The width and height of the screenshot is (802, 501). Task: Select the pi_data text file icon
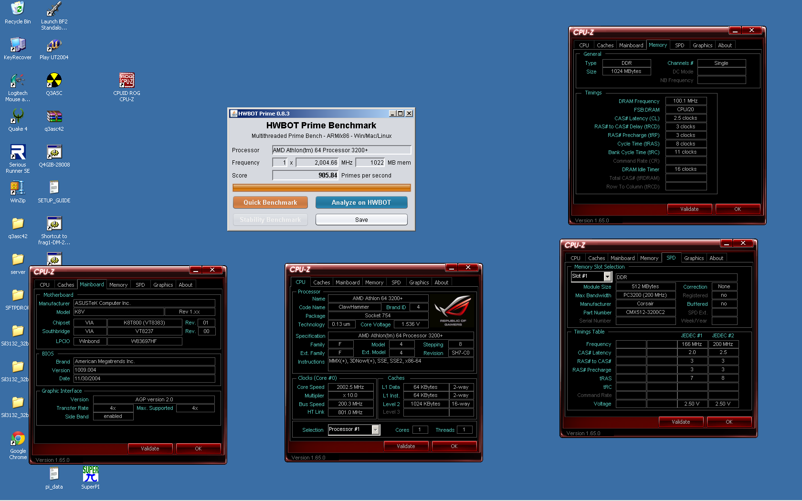pyautogui.click(x=54, y=474)
